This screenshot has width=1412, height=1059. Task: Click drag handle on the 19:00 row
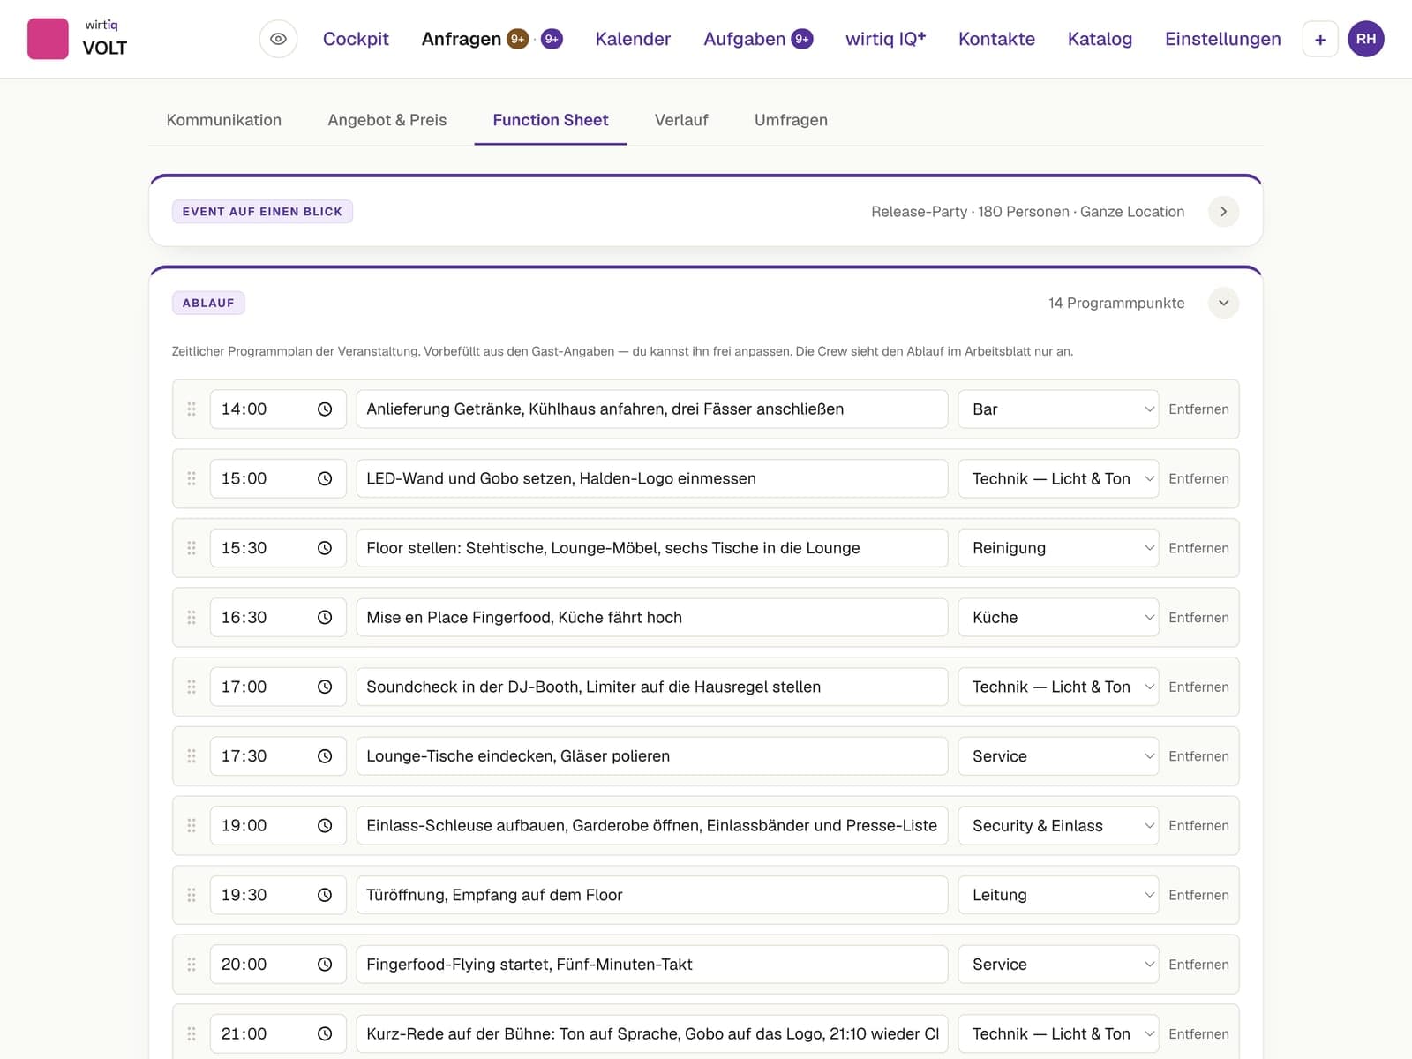[192, 826]
